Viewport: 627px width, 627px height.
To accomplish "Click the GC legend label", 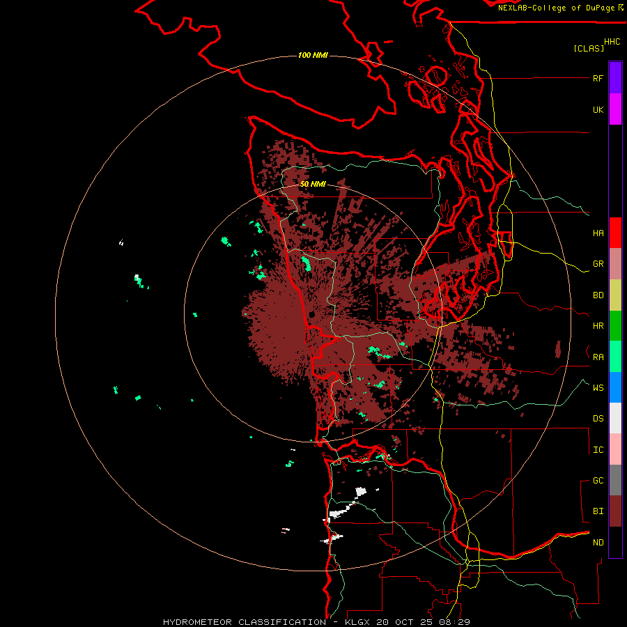I will 598,481.
